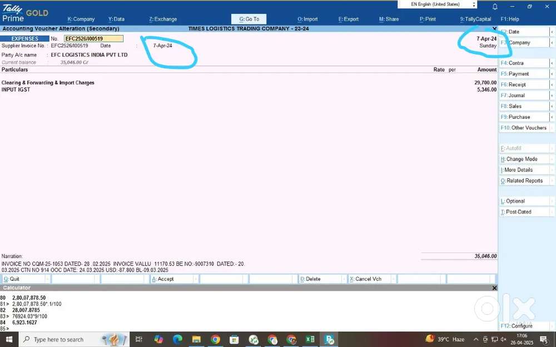Expand the arrow beside F2: Date
Image resolution: width=556 pixels, height=347 pixels.
(552, 32)
